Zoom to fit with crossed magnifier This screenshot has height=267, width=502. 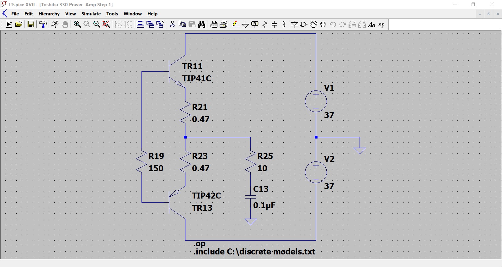click(106, 24)
